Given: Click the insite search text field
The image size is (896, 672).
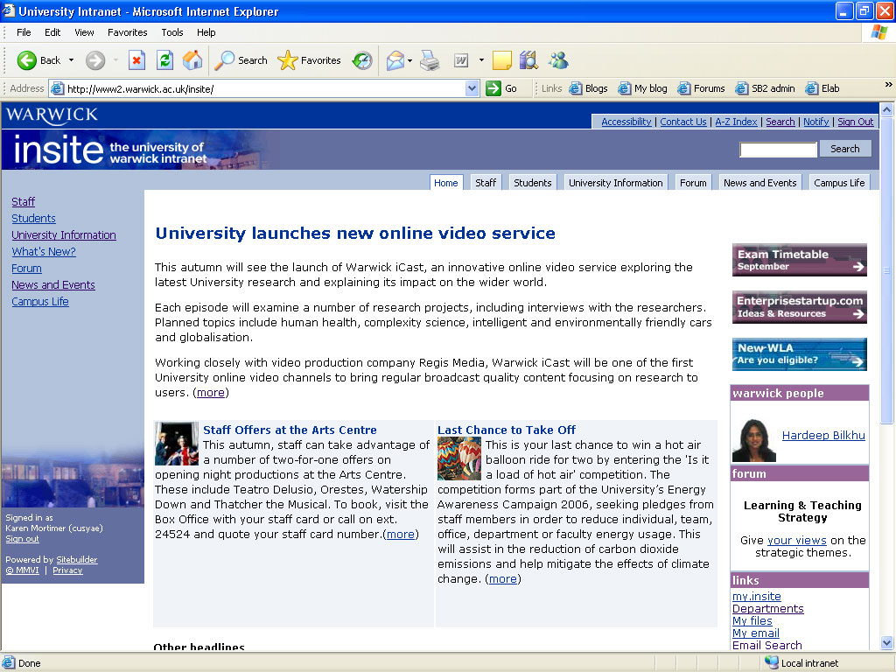Looking at the screenshot, I should 778,150.
